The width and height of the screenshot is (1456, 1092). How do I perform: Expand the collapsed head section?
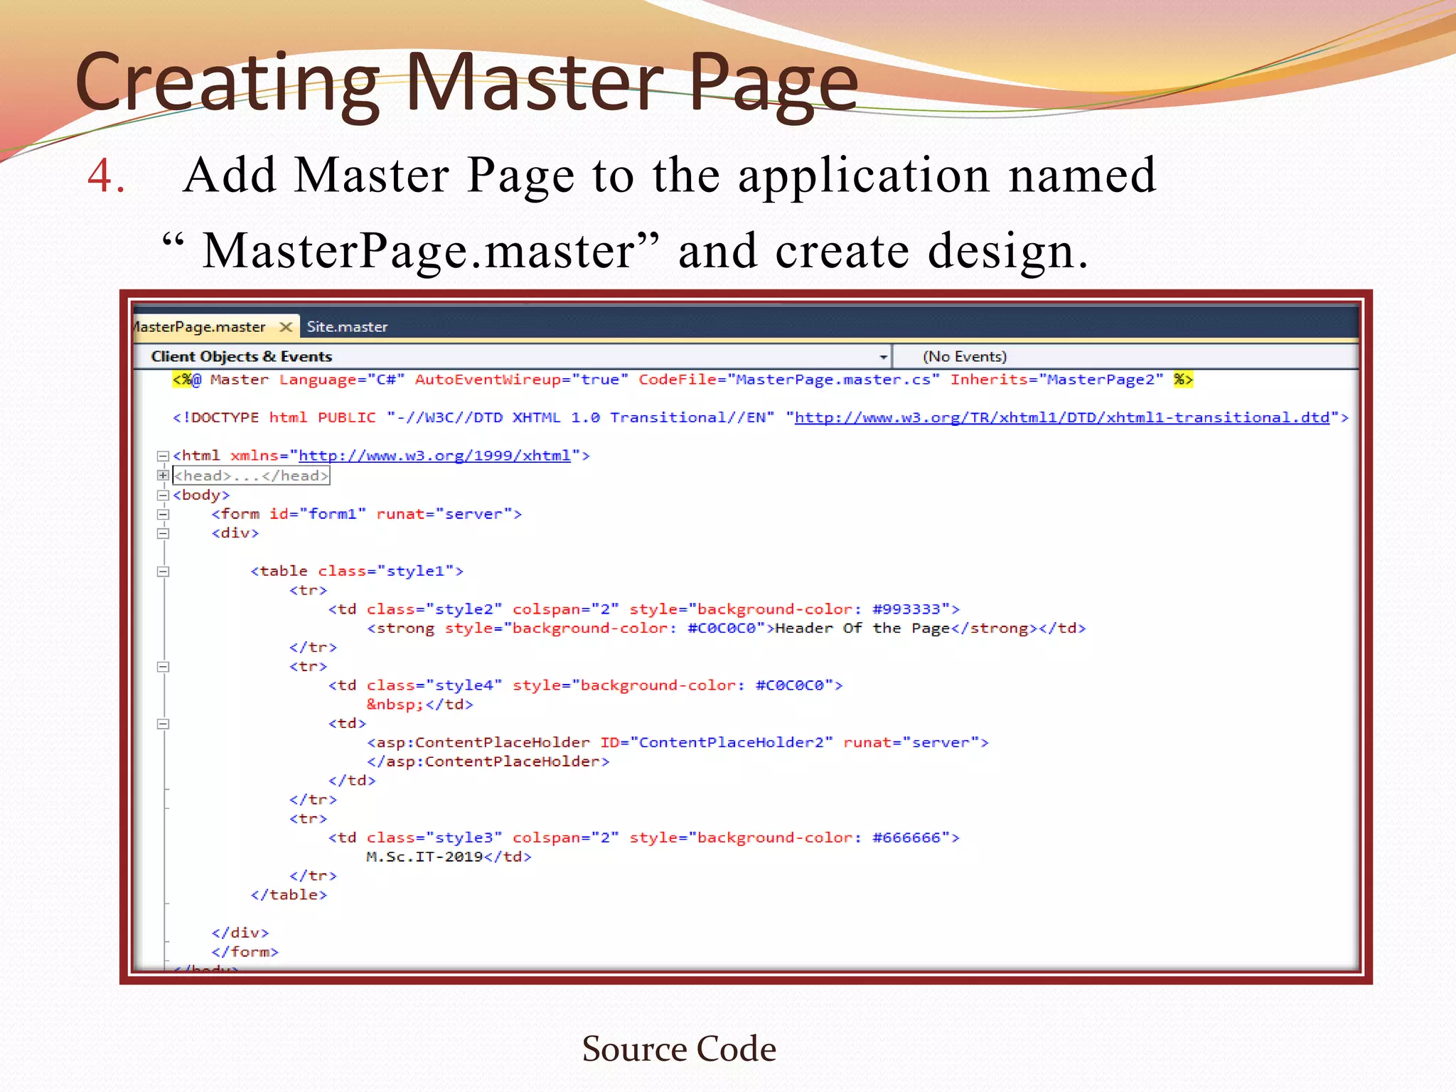pyautogui.click(x=163, y=475)
